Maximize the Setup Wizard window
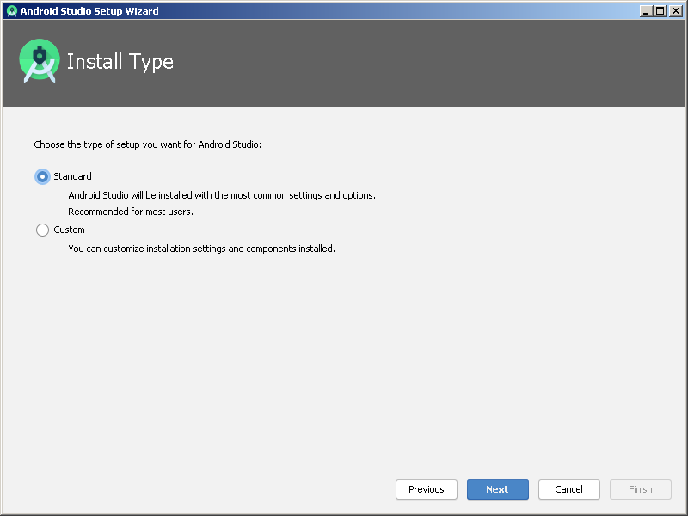688x516 pixels. click(660, 11)
